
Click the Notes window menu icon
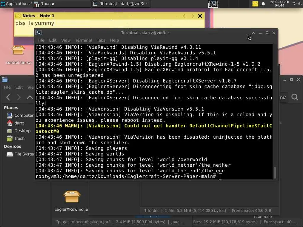[17, 16]
